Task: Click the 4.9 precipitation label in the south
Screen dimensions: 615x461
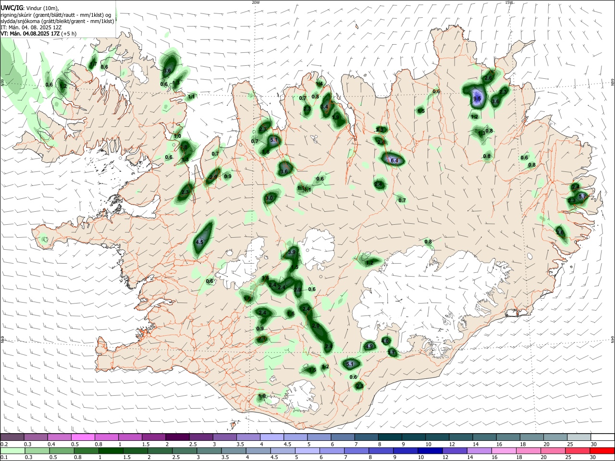Action: 369,346
